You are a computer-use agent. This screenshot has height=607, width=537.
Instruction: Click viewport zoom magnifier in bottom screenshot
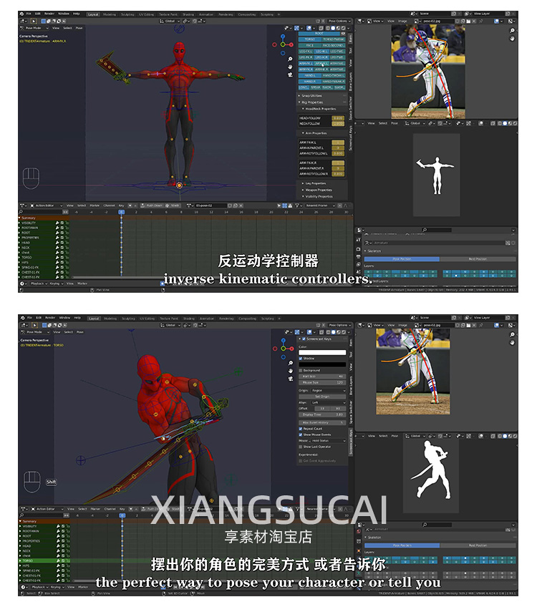click(x=291, y=363)
